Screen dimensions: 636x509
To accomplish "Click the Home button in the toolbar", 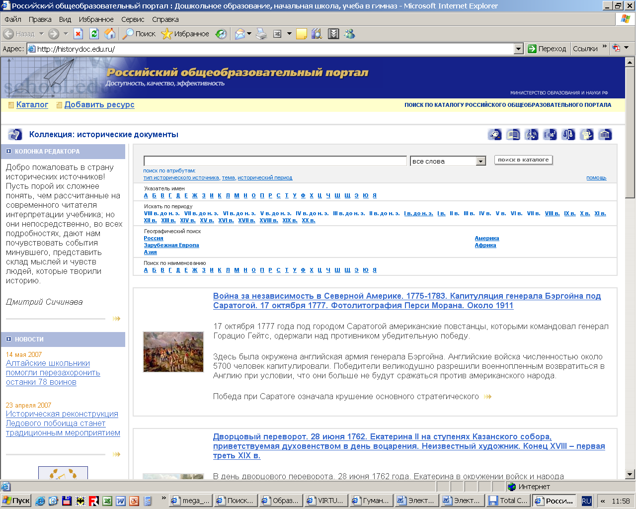I will pos(110,34).
